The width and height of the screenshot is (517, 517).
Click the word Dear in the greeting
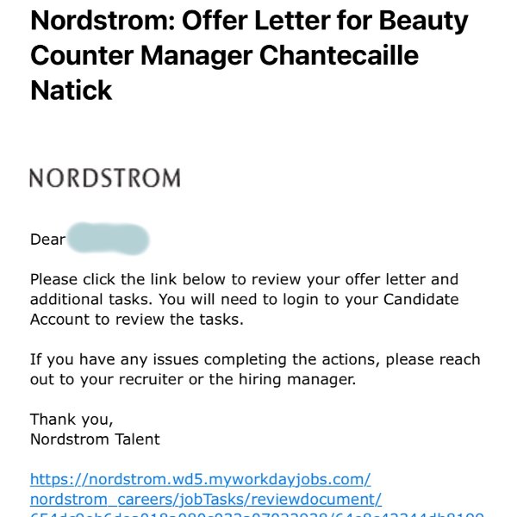(x=47, y=240)
